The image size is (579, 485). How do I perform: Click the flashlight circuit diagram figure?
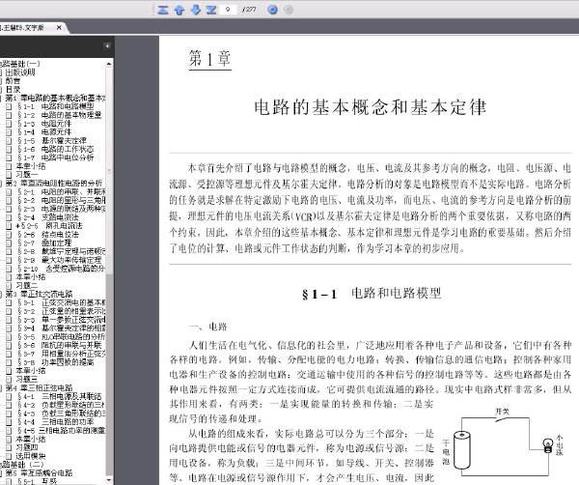(502, 442)
